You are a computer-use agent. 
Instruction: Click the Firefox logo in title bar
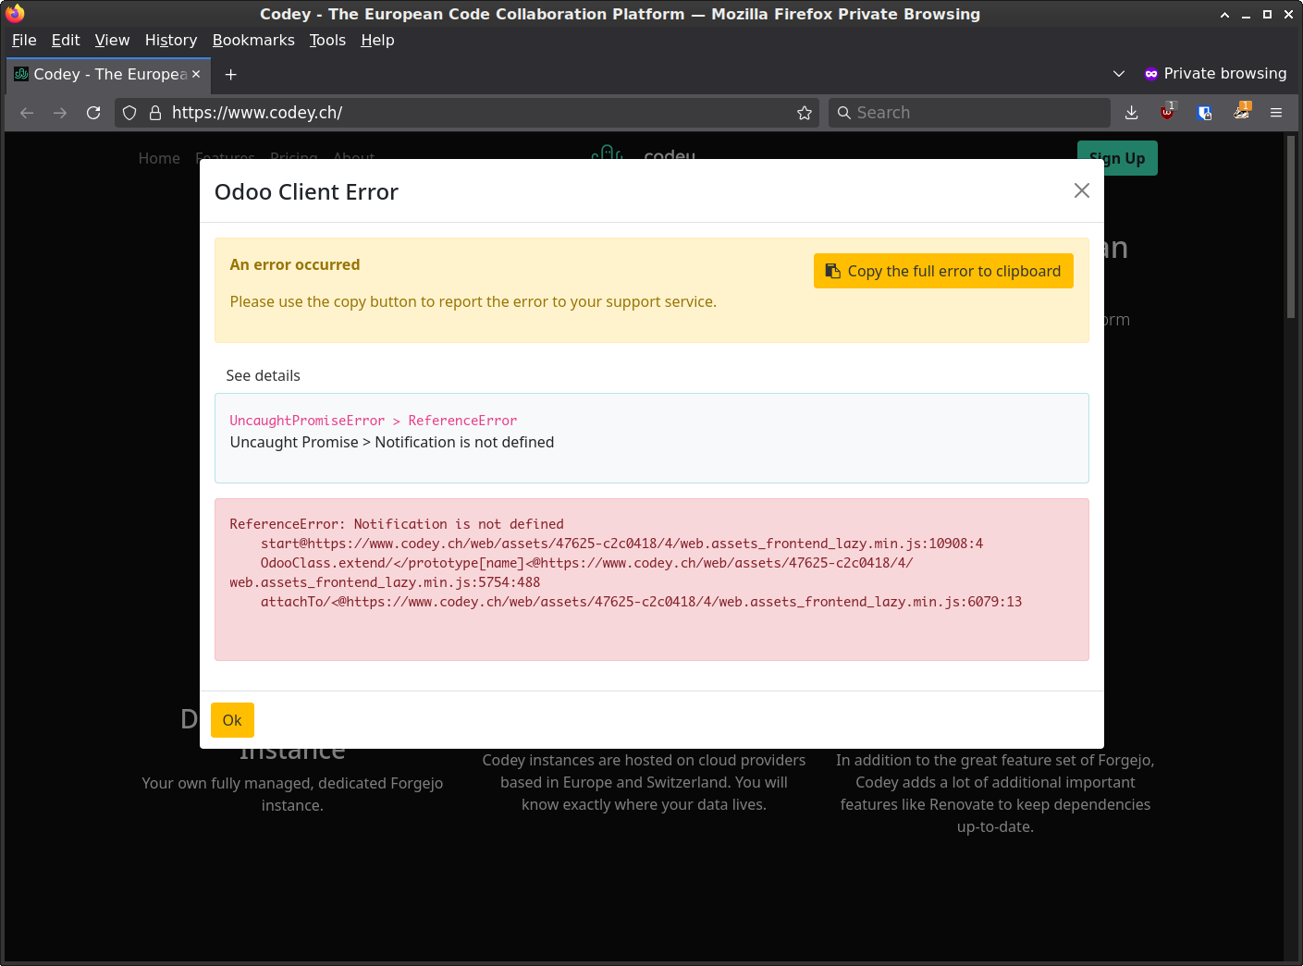click(15, 13)
